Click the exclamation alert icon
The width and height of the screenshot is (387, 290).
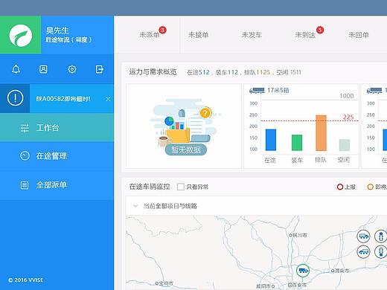[15, 98]
